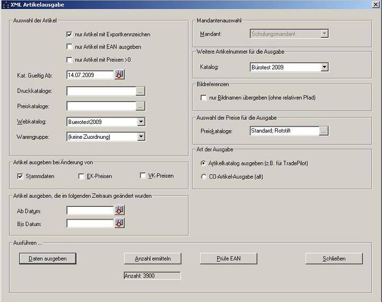Toggle nur Artikel mit Exportkennzeichen checkbox
This screenshot has height=302, width=382.
coord(70,35)
